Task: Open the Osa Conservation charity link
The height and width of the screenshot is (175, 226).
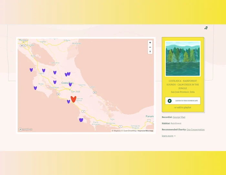Action: 195,130
